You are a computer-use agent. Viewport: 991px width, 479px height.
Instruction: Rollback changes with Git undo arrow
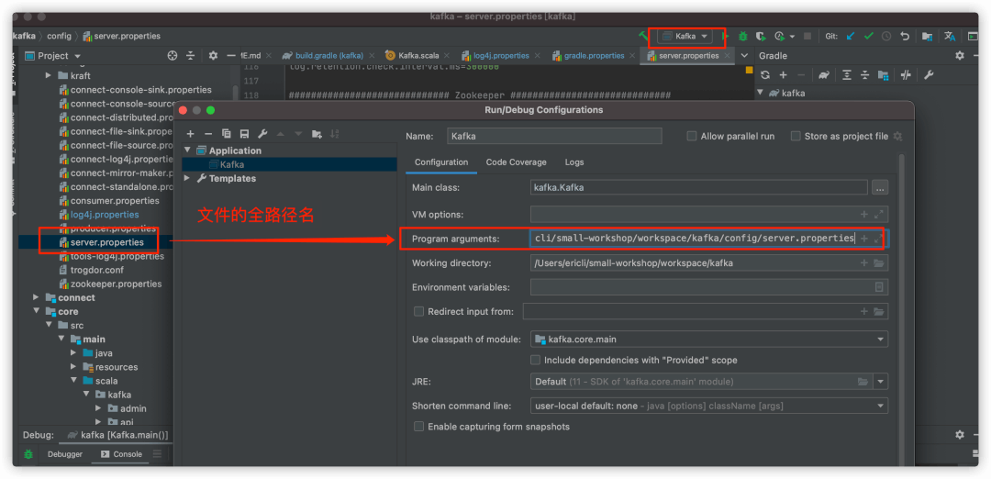pos(905,37)
